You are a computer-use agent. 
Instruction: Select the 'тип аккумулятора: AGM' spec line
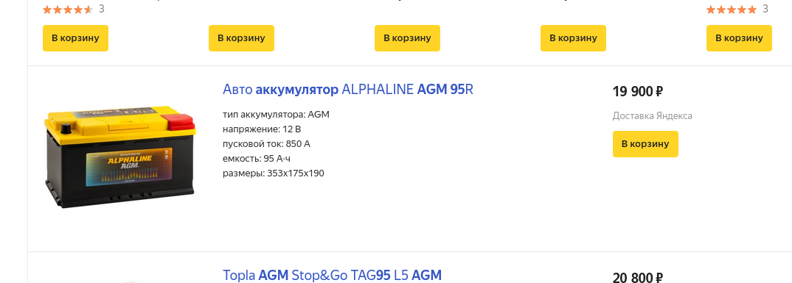[276, 115]
